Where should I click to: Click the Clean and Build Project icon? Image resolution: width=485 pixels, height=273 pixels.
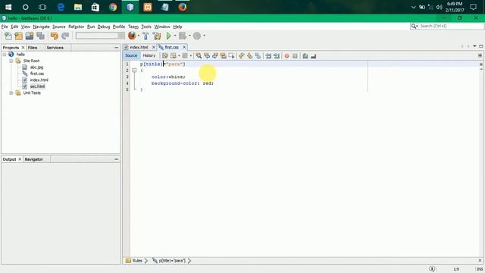157,36
